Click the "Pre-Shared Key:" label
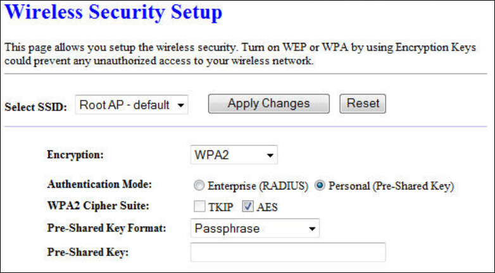Image resolution: width=495 pixels, height=273 pixels. pos(88,252)
